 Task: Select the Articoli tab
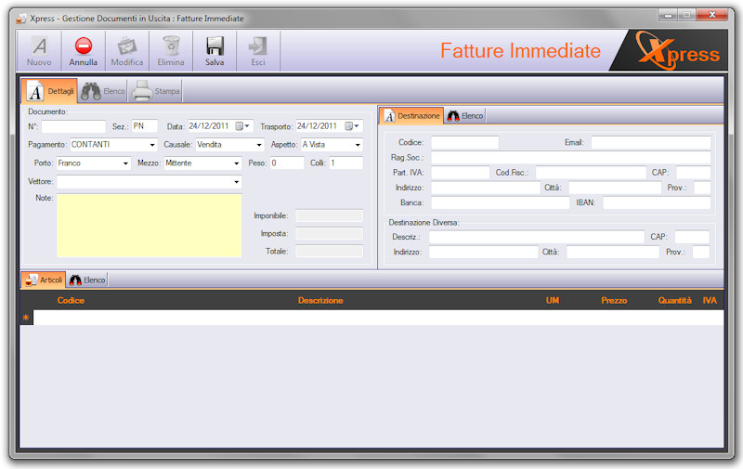point(44,280)
